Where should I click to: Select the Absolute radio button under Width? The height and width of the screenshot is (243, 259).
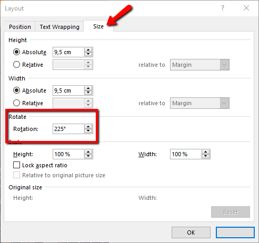point(16,90)
